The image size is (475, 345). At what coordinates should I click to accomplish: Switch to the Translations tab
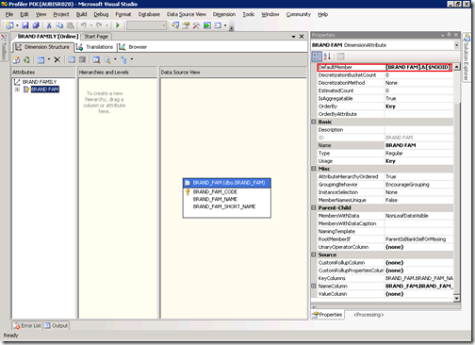pyautogui.click(x=95, y=47)
